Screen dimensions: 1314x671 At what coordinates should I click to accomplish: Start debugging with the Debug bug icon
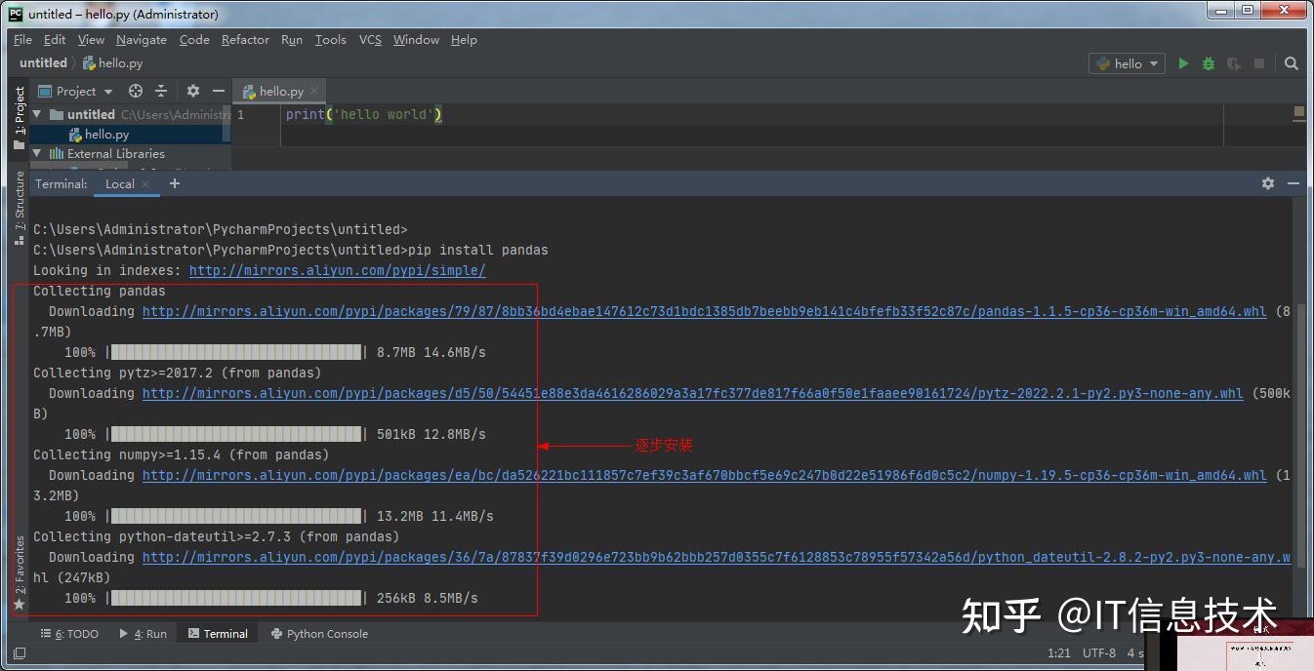(1208, 62)
